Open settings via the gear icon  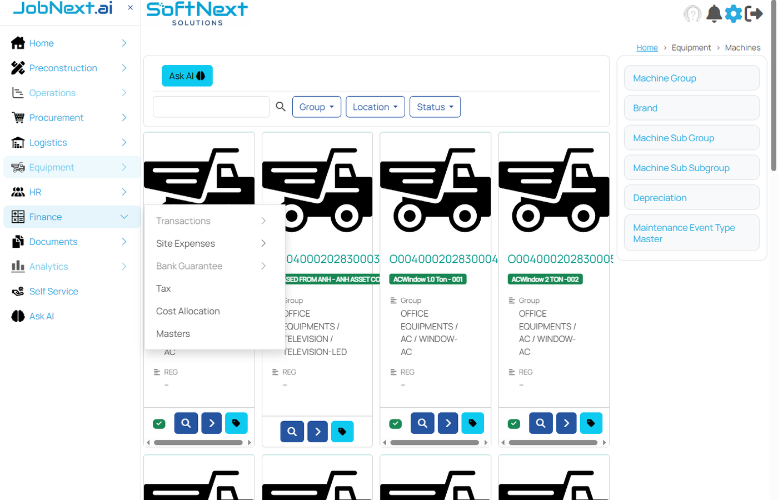pos(734,13)
